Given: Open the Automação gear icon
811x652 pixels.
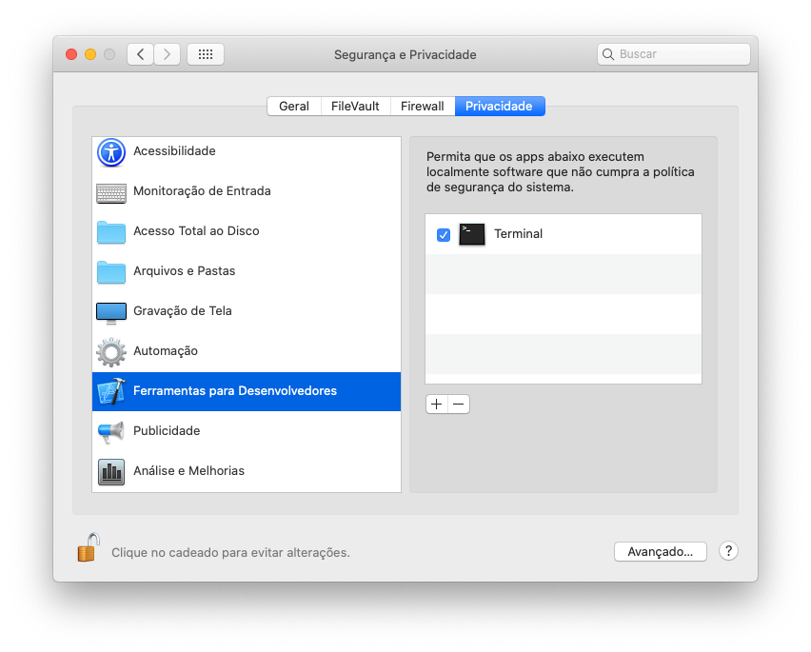Looking at the screenshot, I should 111,352.
